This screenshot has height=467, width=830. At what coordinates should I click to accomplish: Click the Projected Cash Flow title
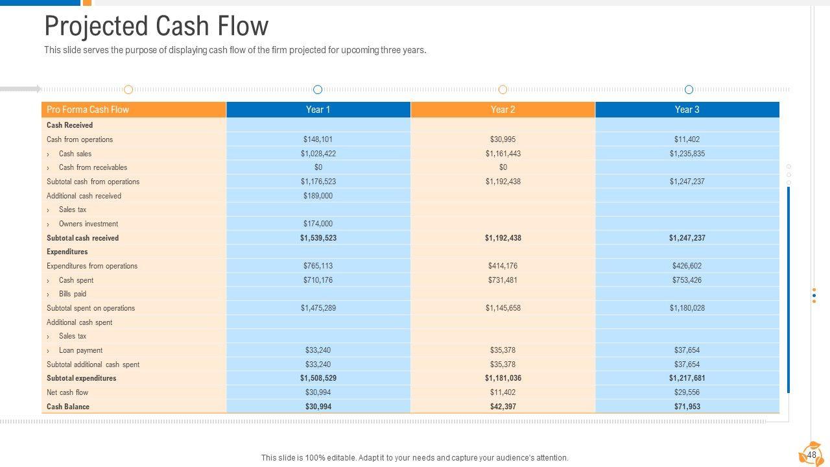click(x=156, y=27)
